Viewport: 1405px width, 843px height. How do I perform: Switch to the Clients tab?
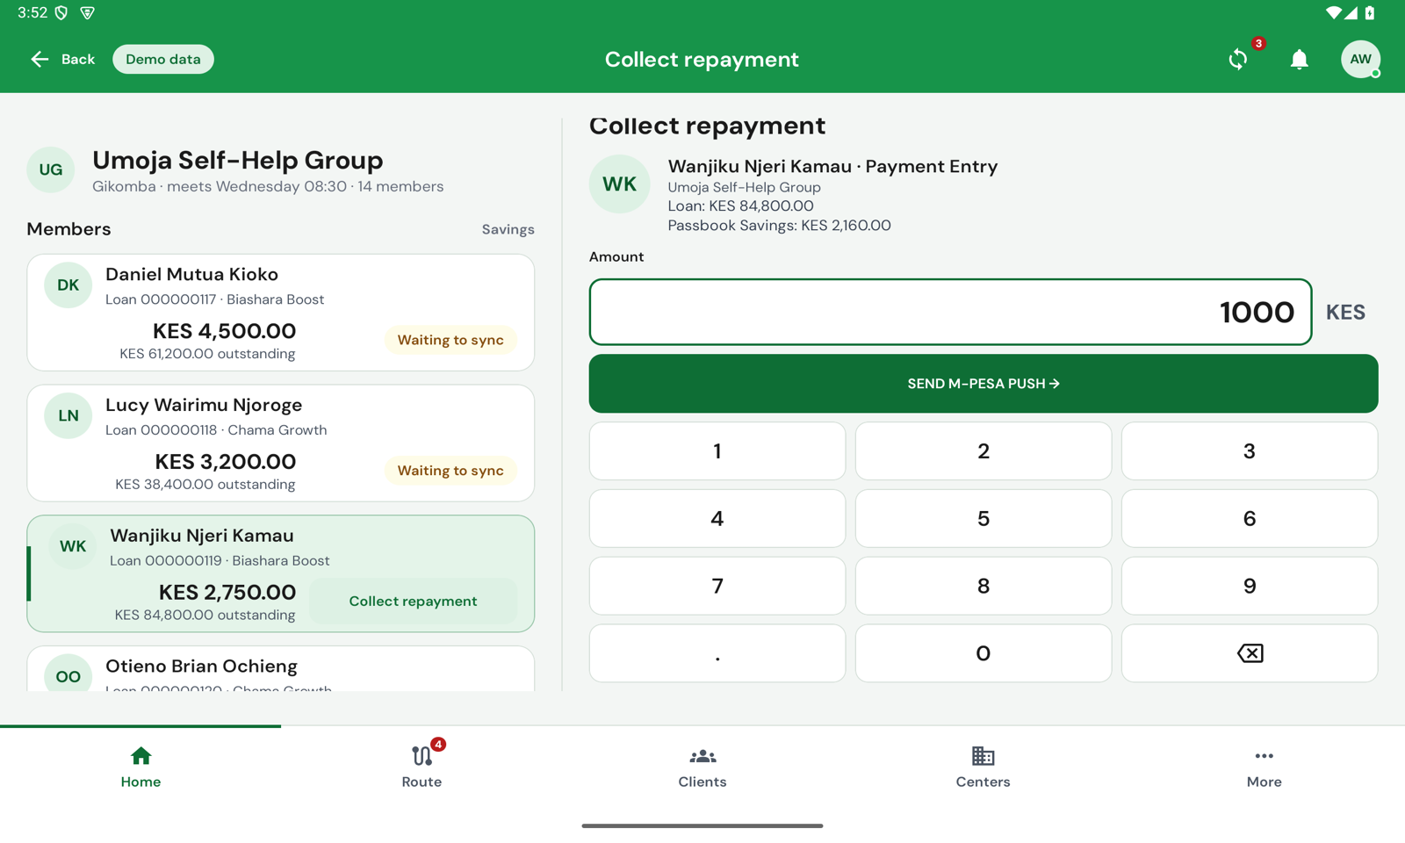click(x=702, y=766)
